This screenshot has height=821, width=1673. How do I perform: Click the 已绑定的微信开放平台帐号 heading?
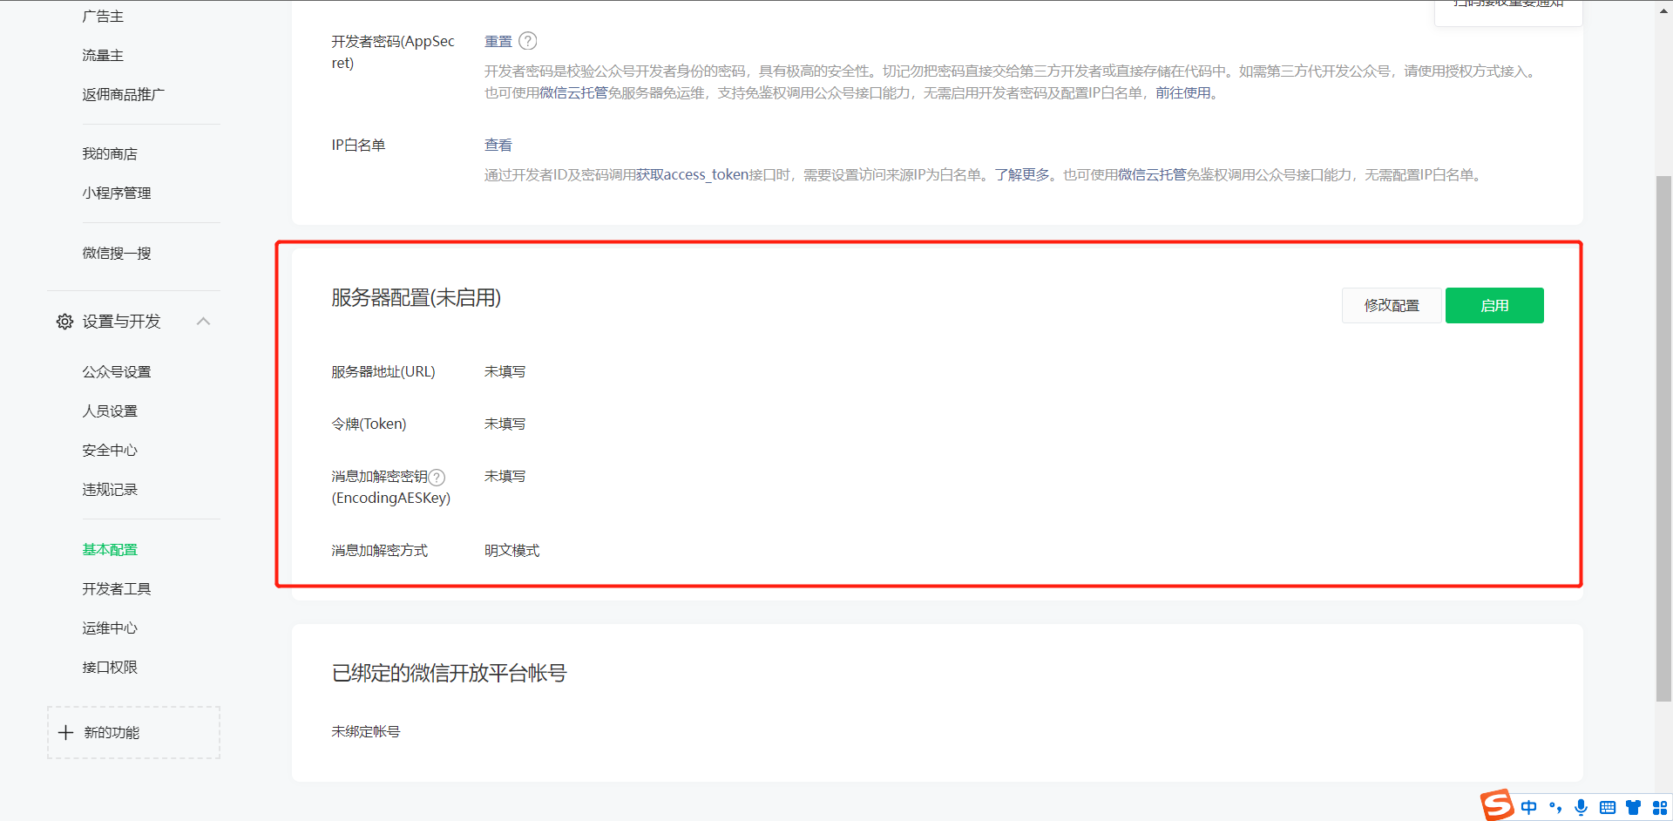point(450,674)
